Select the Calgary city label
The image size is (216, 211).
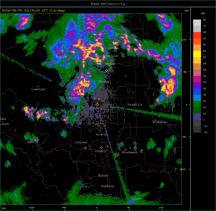pyautogui.click(x=100, y=151)
